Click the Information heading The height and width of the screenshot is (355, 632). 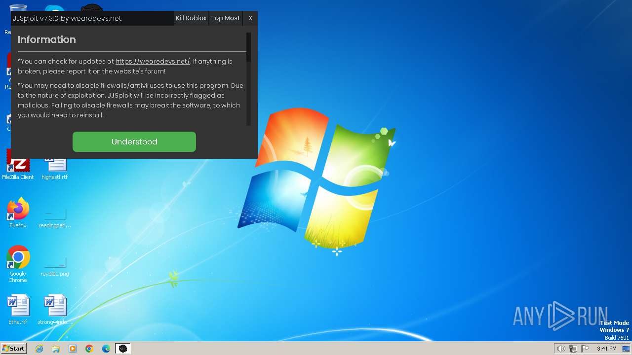pos(47,39)
